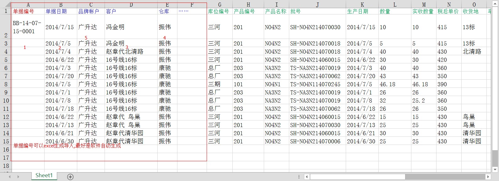The width and height of the screenshot is (499, 181).
Task: Select cell with BB-14-07-15-0001
Action: (x=28, y=27)
